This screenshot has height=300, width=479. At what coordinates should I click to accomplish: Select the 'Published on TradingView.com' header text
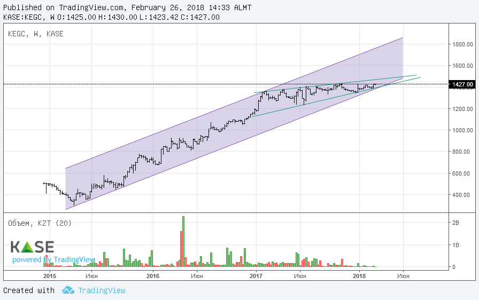point(127,7)
